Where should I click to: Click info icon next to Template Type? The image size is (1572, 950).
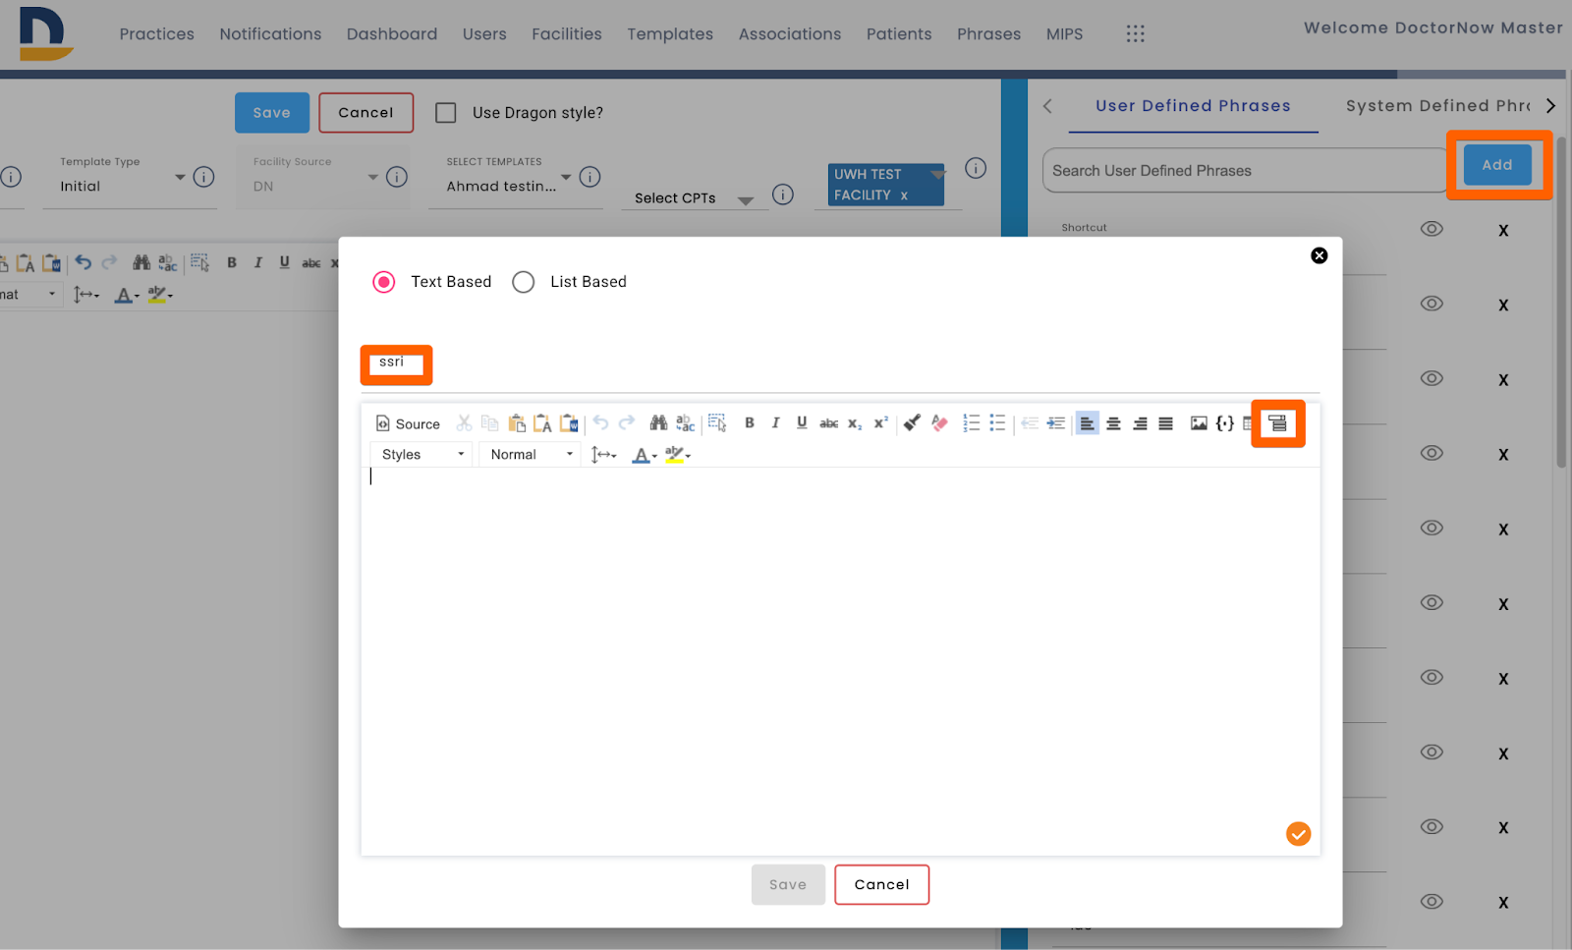click(x=203, y=177)
